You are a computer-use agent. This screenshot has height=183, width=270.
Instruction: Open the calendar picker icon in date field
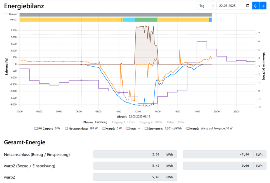(x=248, y=6)
